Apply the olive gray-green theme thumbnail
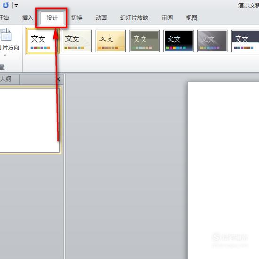The image size is (259, 259). 145,41
